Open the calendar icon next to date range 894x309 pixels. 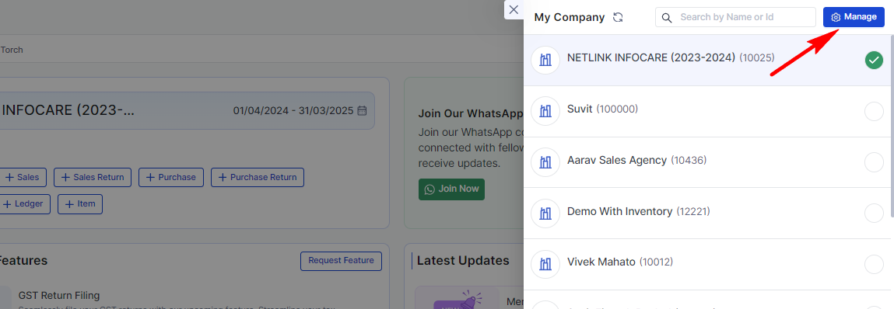click(x=362, y=110)
